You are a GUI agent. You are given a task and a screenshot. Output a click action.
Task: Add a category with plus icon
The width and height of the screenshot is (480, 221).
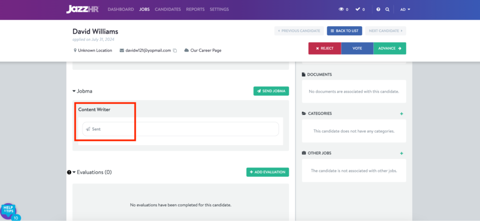coord(401,114)
